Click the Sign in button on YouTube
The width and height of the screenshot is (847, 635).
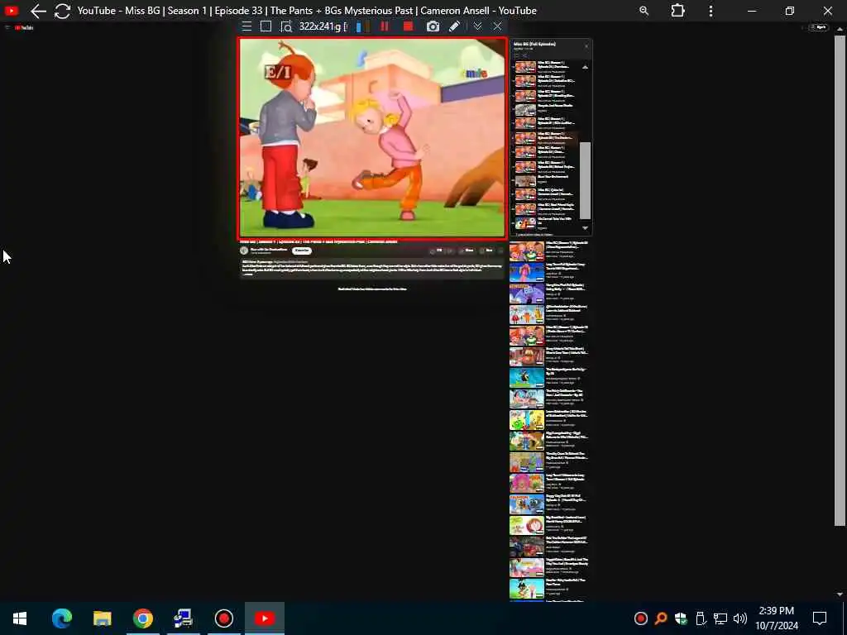click(x=819, y=27)
